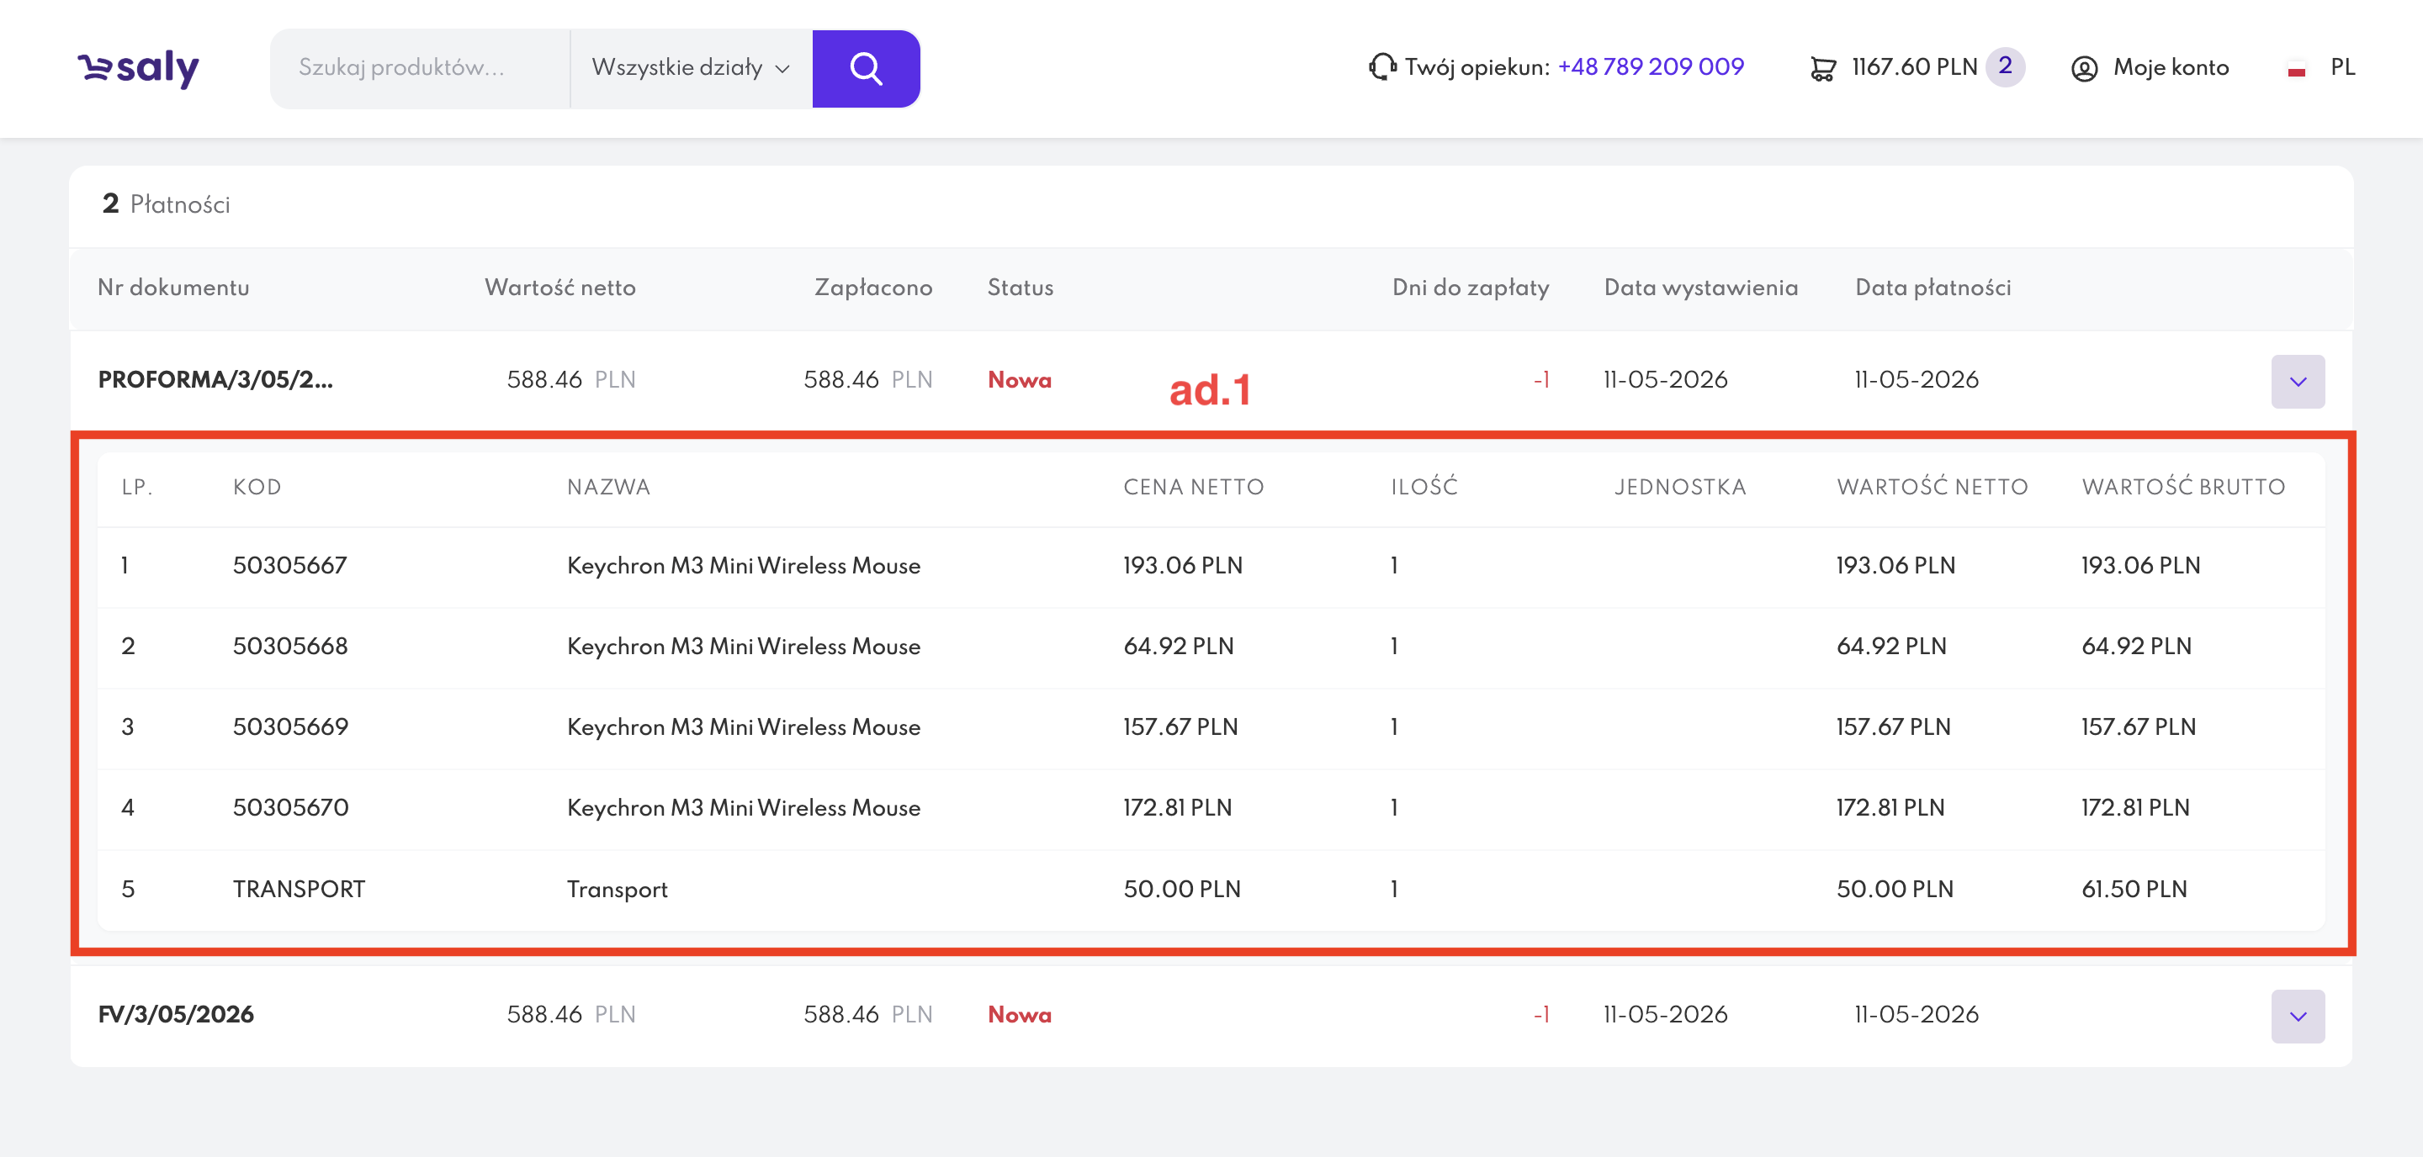
Task: Click the Transport item name
Action: (x=617, y=889)
